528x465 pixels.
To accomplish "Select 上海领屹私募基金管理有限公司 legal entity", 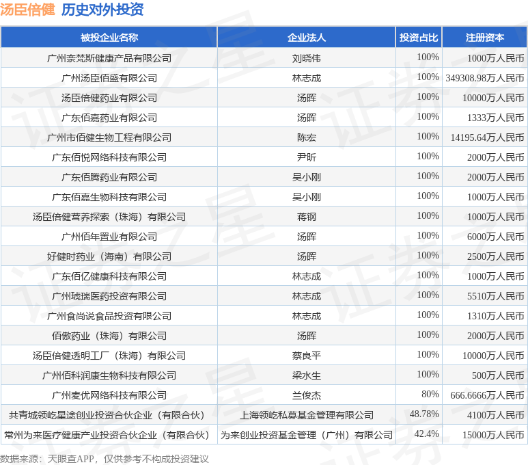I will (307, 415).
